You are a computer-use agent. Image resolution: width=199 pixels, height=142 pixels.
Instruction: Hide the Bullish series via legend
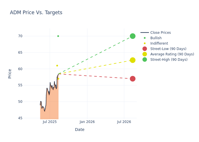[x=156, y=38]
